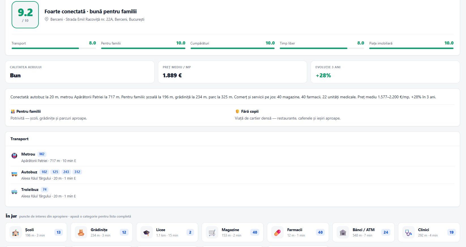
Task: Select the Bănci / ATM bank icon
Action: (343, 233)
